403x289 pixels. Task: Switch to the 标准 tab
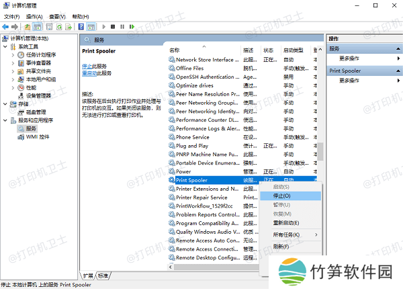click(103, 276)
